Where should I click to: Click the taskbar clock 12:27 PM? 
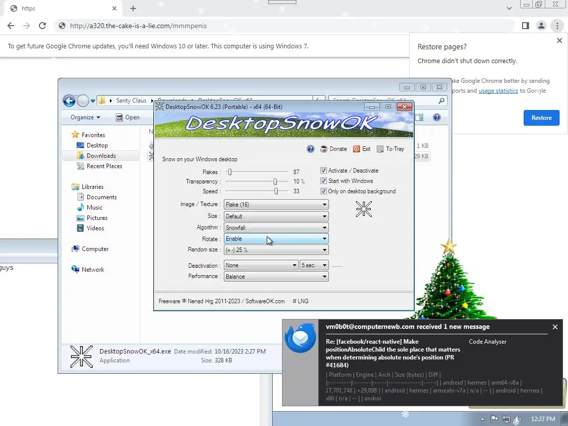coord(543,419)
